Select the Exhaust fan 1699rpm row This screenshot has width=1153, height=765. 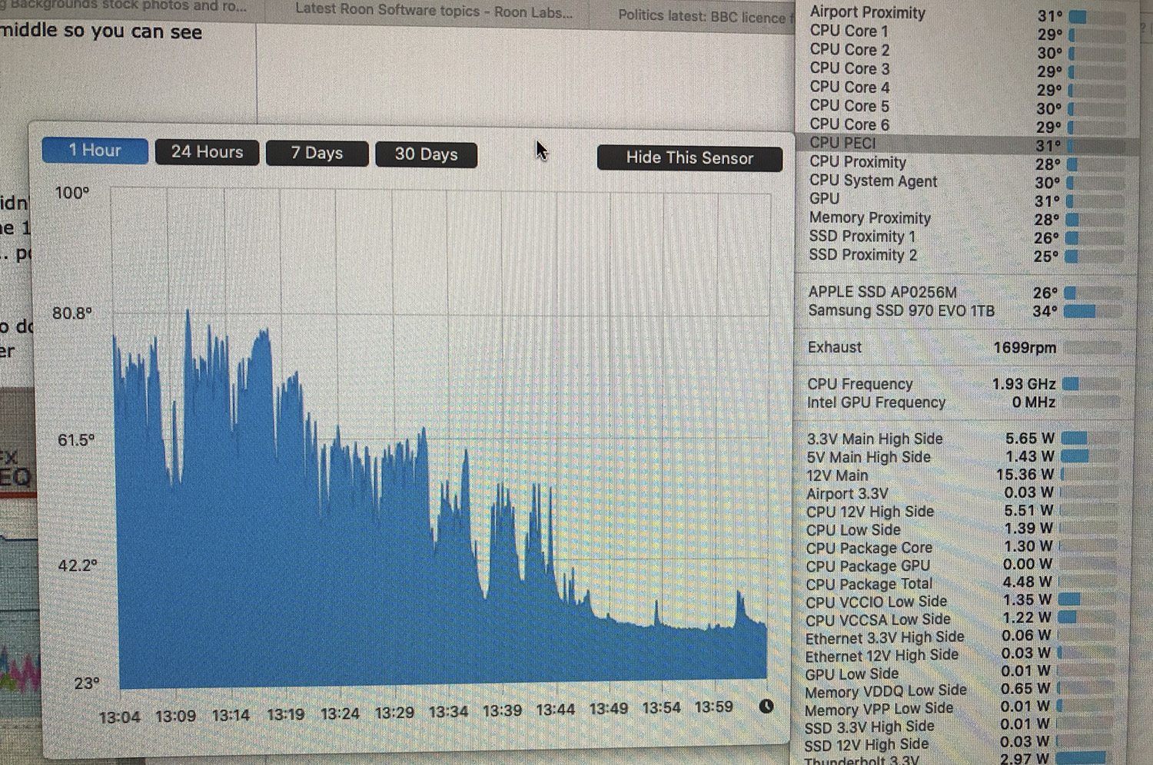pos(966,347)
